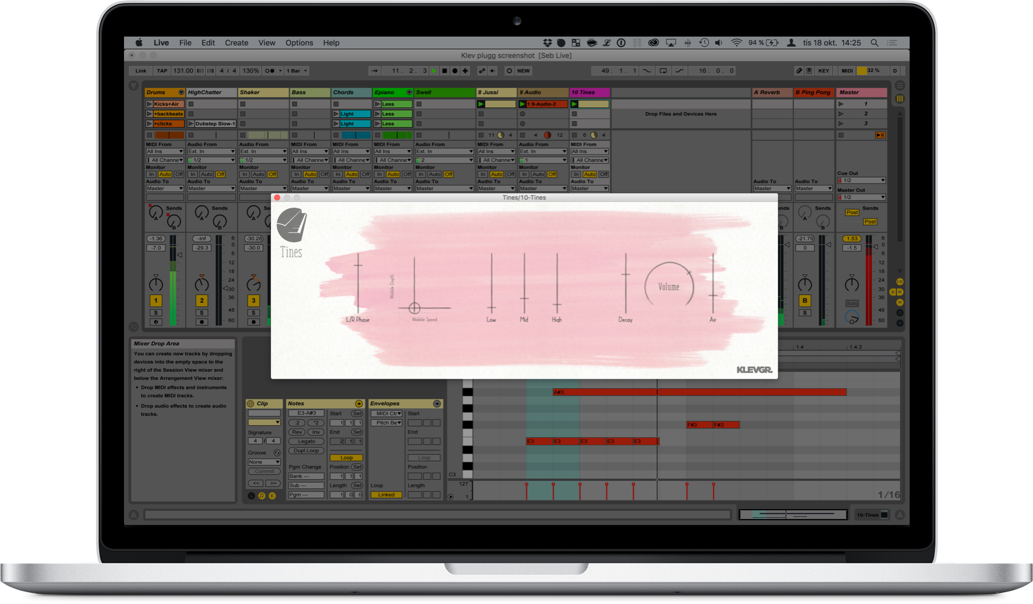Set Drums monitor to In
Screen dimensions: 1033x604
pyautogui.click(x=152, y=175)
